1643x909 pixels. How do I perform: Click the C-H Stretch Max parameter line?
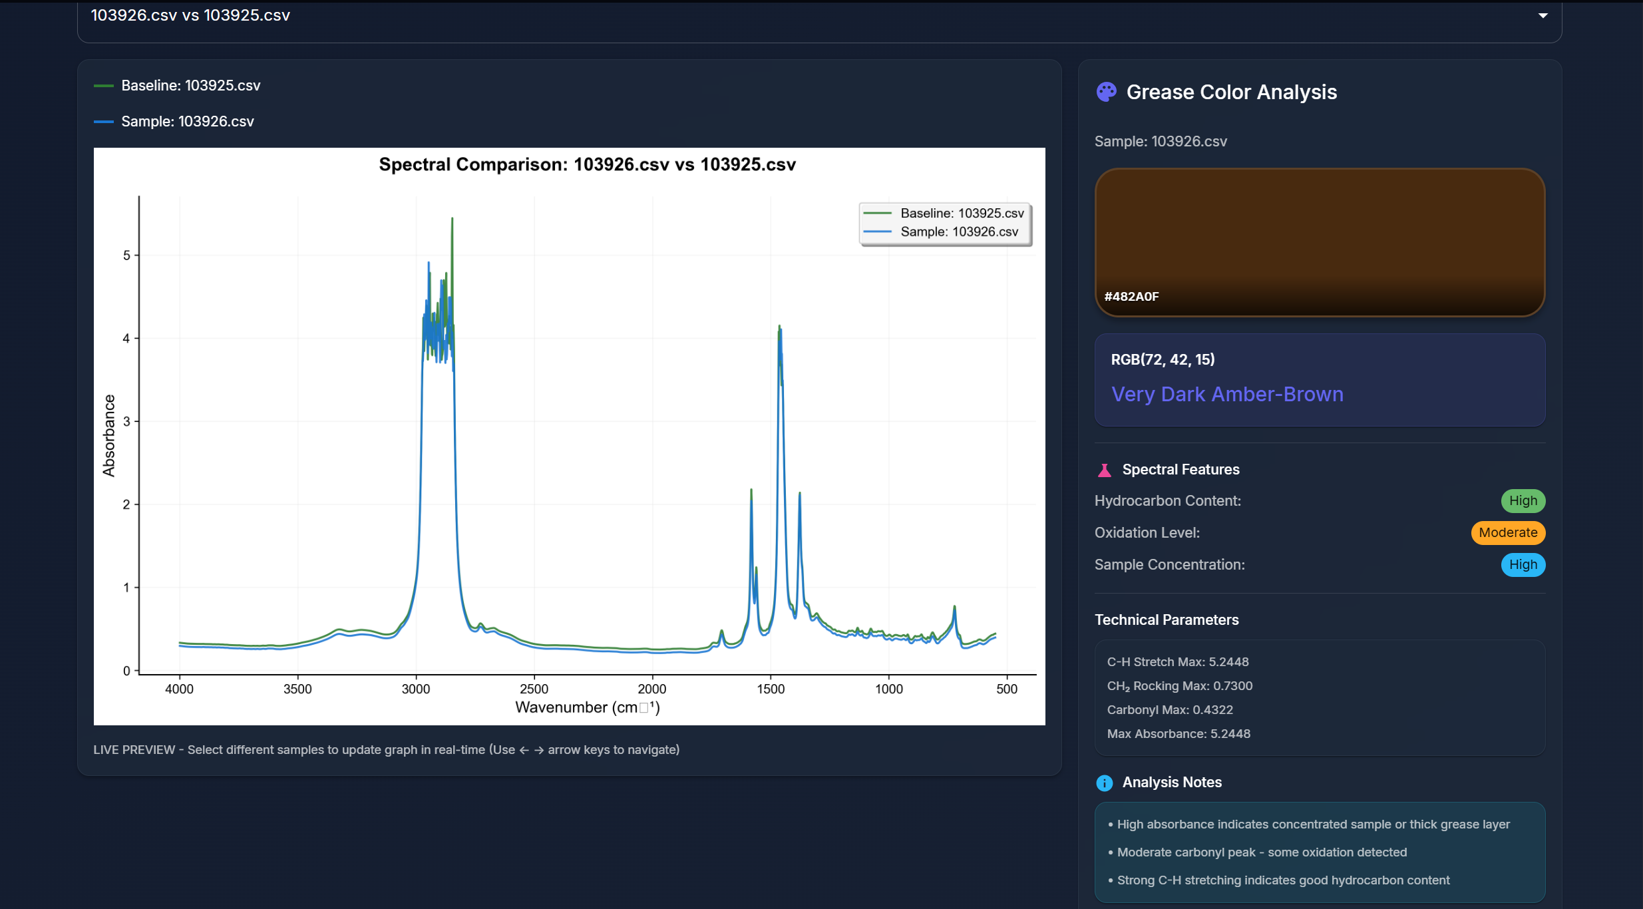(1177, 662)
